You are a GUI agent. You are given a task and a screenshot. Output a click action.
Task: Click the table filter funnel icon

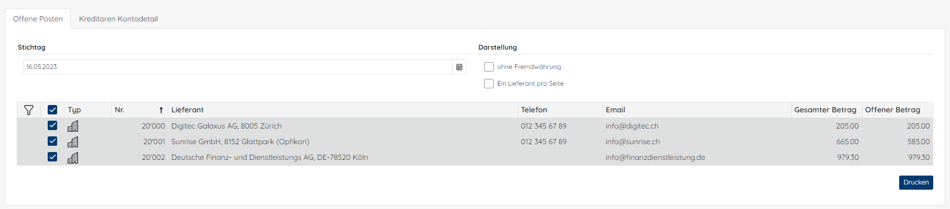pyautogui.click(x=29, y=110)
